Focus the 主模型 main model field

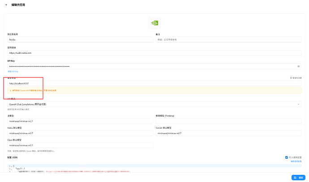[x=80, y=121]
